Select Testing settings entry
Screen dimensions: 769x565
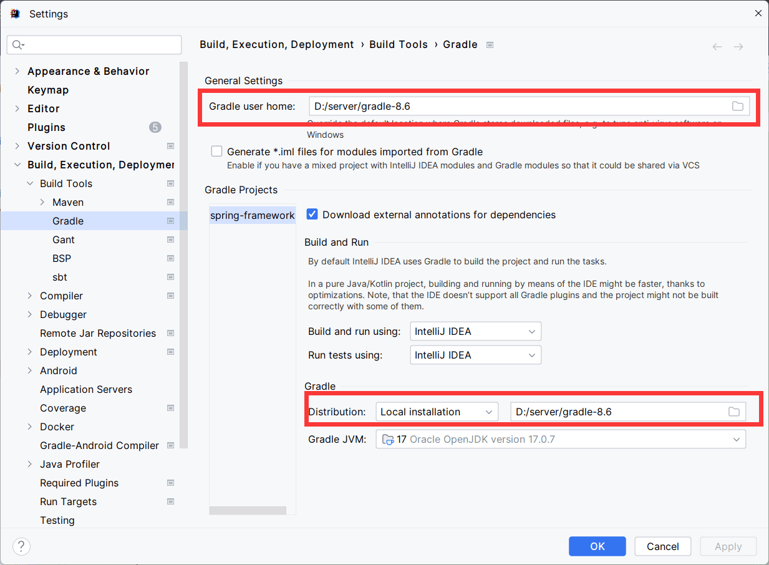(57, 520)
